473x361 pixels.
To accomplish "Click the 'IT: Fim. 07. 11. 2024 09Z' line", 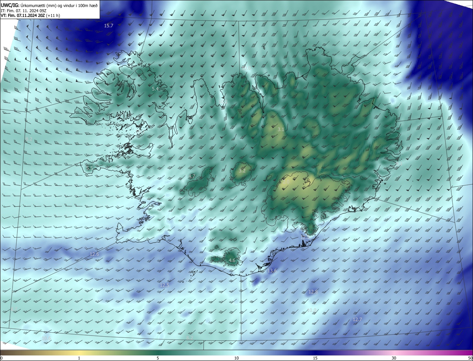I will tap(23, 11).
